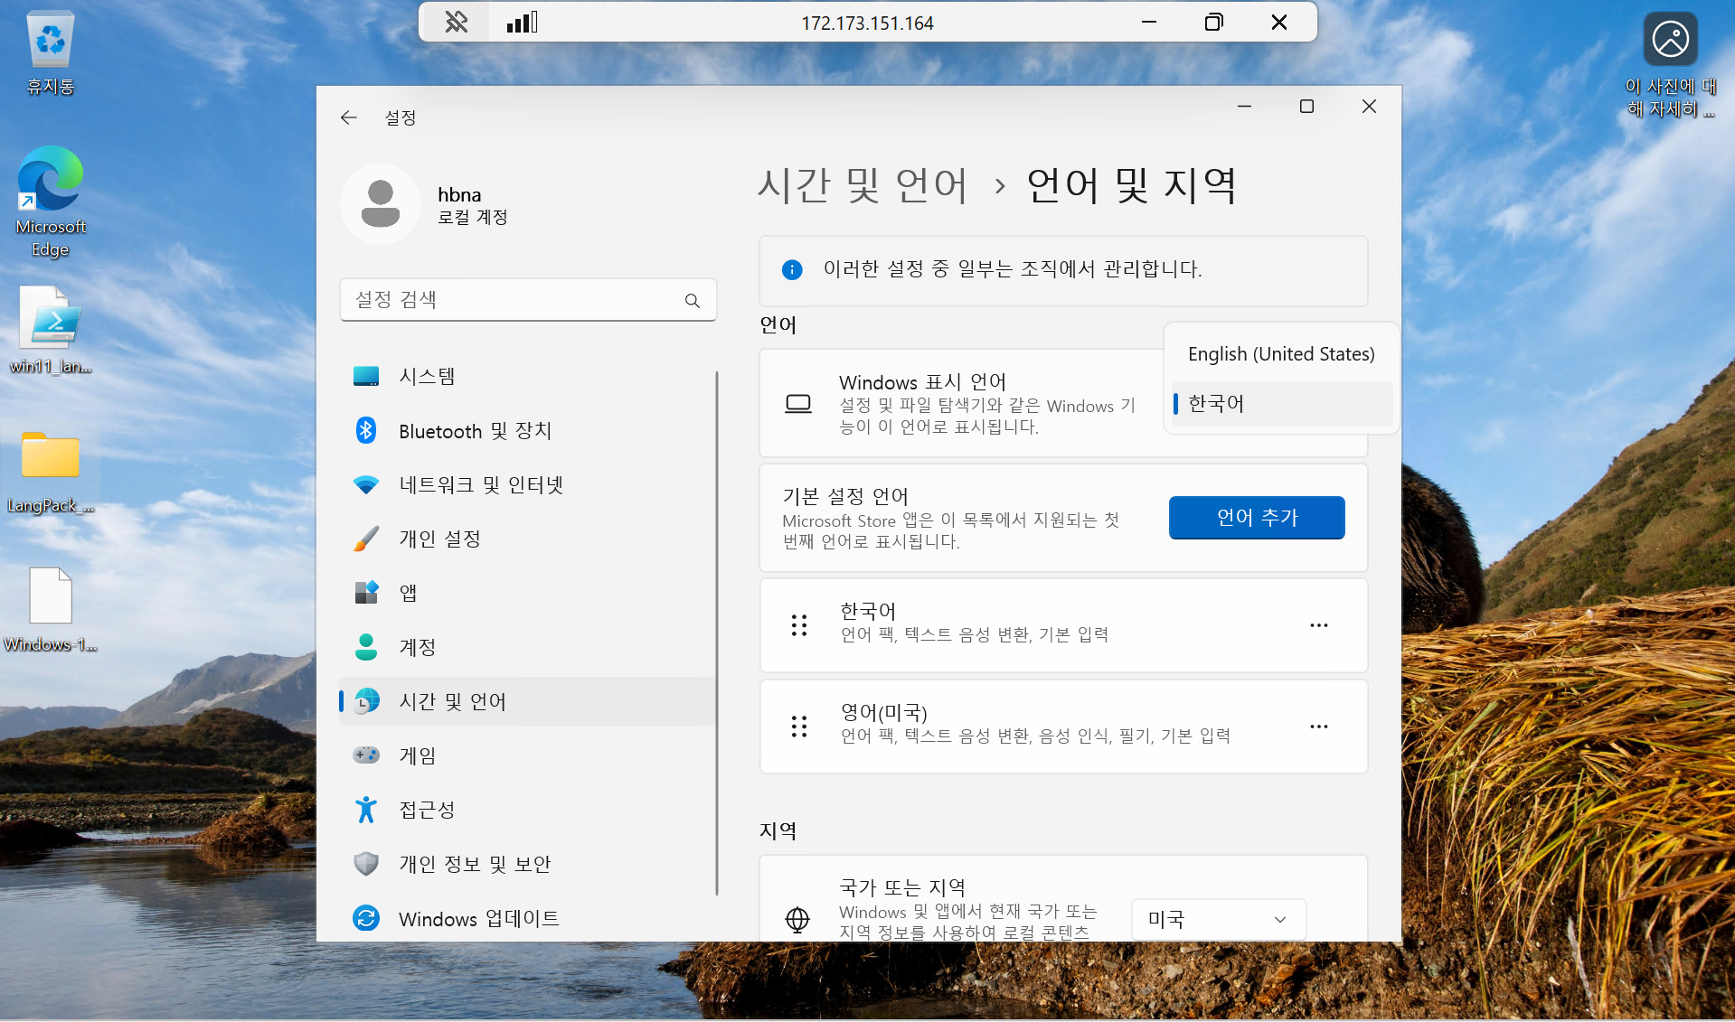Restore the remote session window from connection bar
Screen dimensions: 1735x1022
1214,23
